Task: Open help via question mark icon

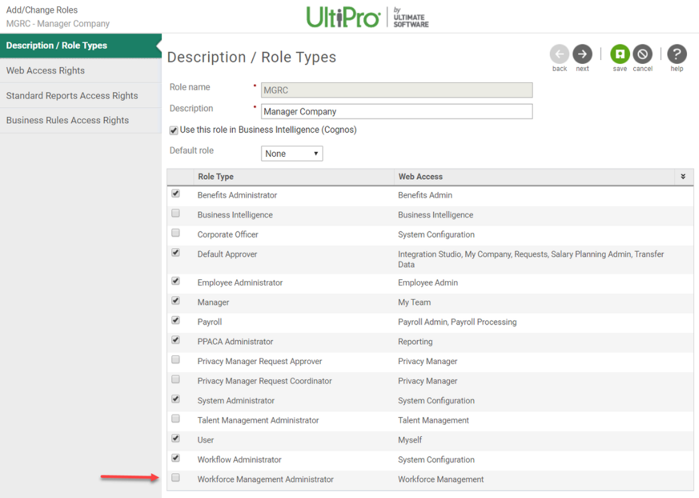Action: tap(677, 55)
